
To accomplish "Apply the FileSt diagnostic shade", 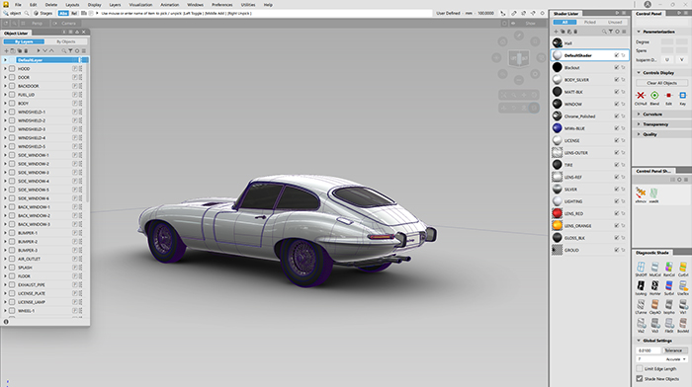I will 669,324.
